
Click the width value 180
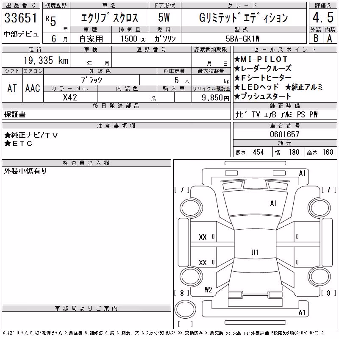click(294, 152)
